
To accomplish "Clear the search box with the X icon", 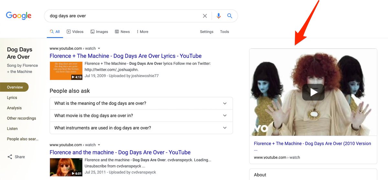I will 205,16.
